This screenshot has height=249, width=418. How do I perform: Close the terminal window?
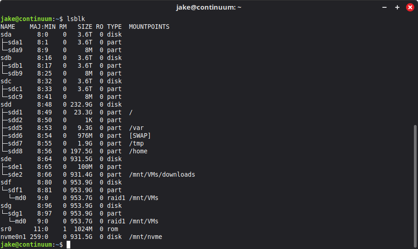tap(410, 7)
